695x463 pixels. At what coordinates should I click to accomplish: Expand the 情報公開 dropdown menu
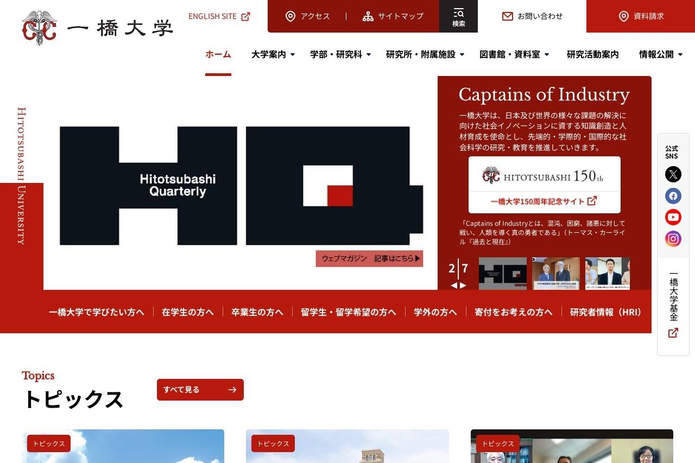[680, 54]
